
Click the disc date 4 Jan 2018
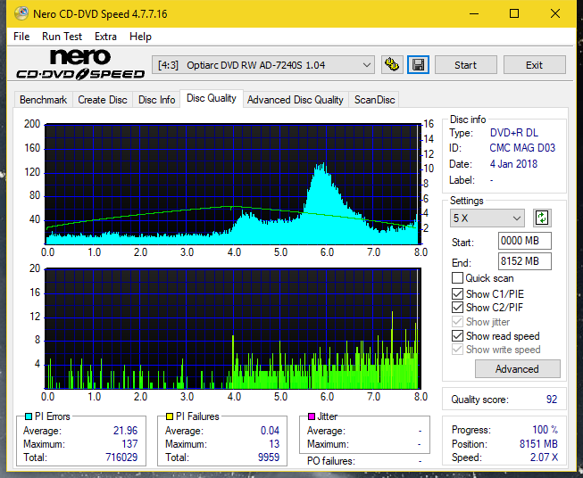pyautogui.click(x=513, y=164)
